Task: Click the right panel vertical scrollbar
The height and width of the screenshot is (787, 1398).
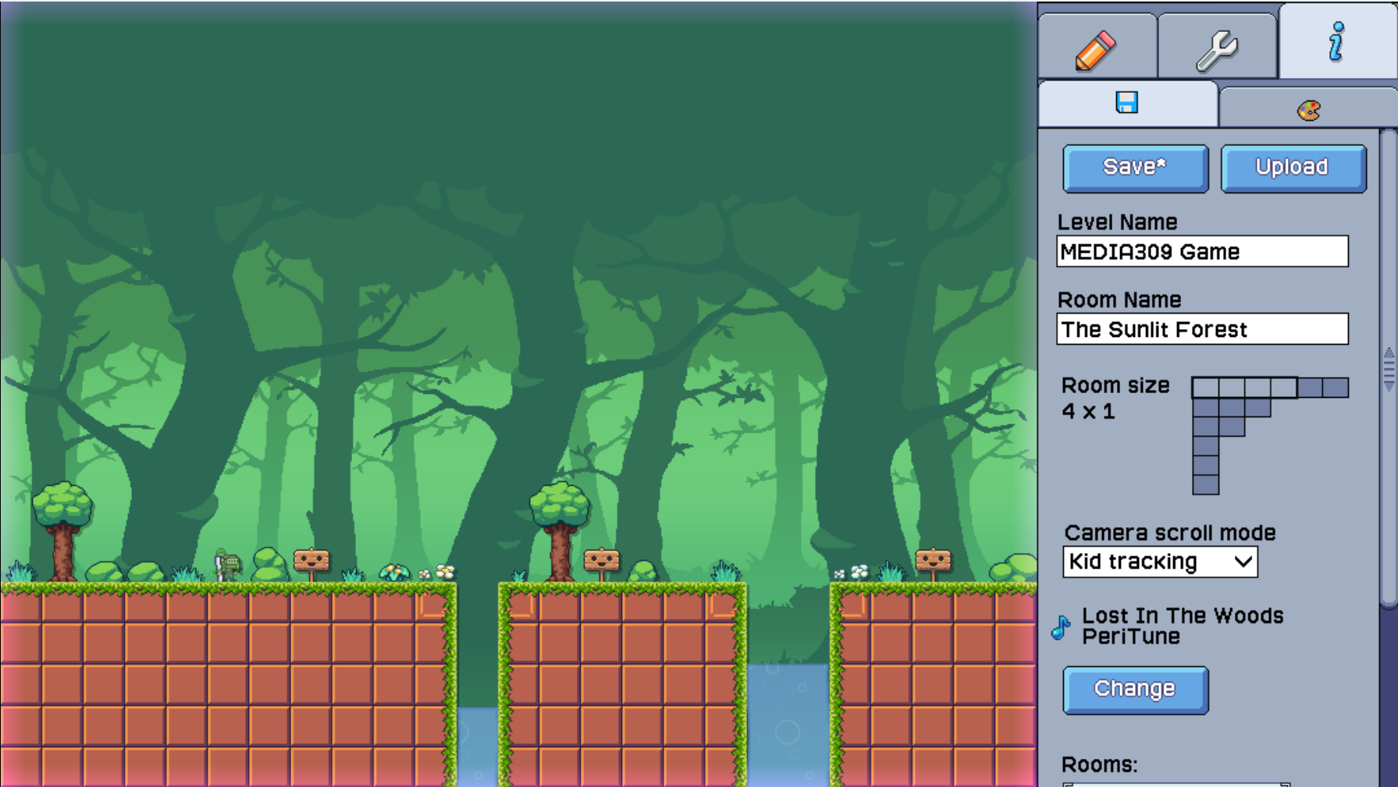Action: tap(1388, 368)
